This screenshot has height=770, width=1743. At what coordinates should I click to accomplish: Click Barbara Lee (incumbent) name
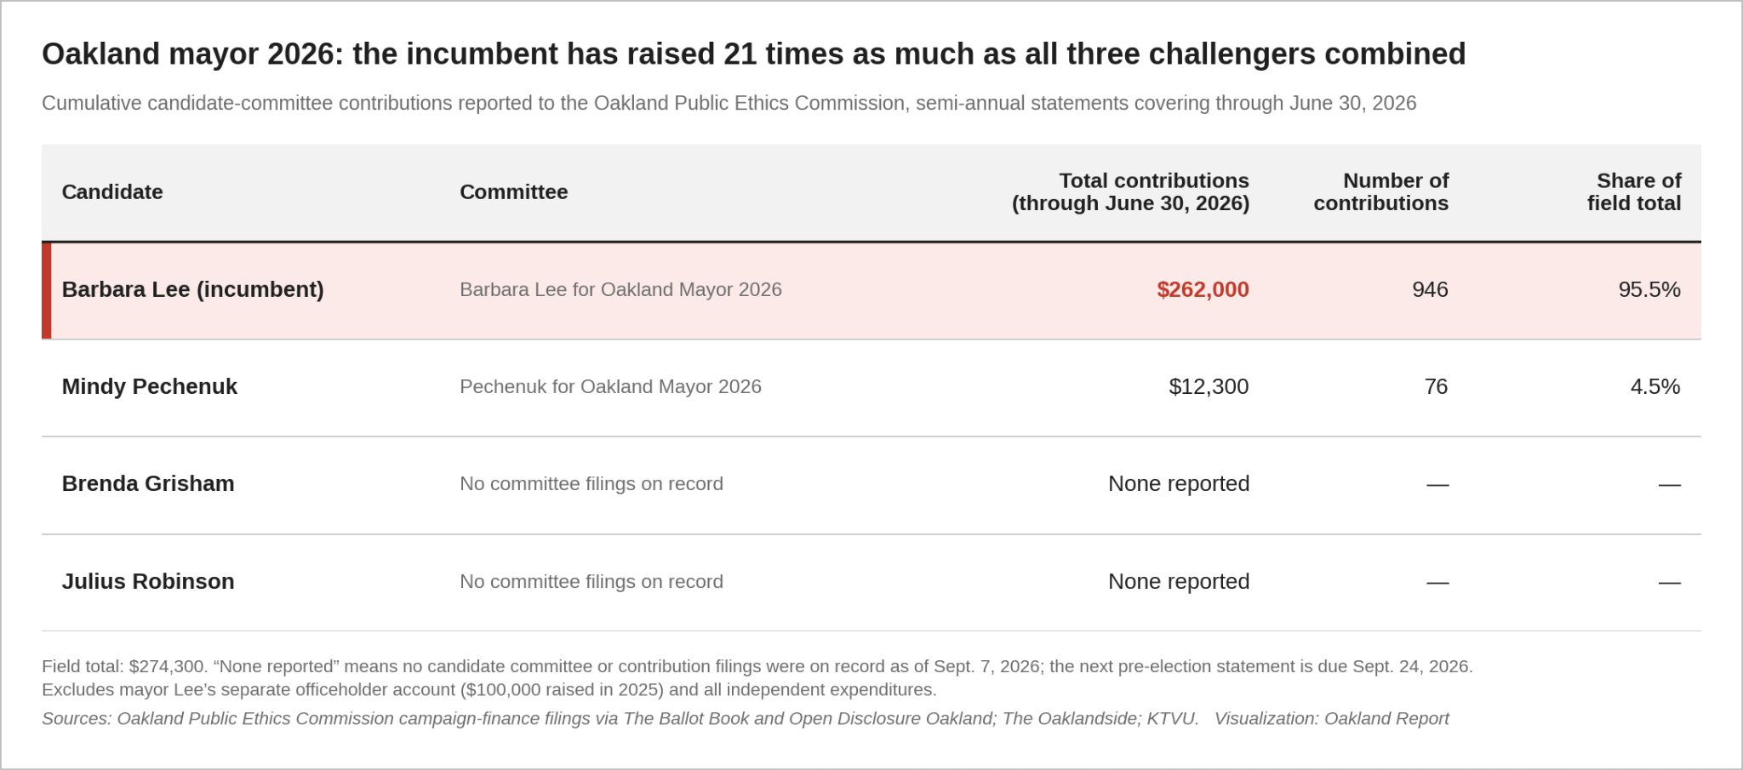[193, 290]
